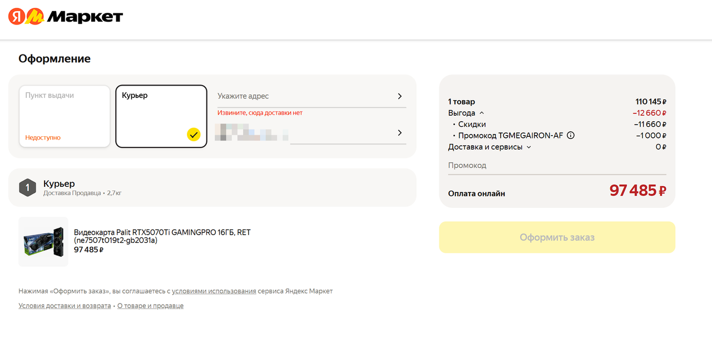The width and height of the screenshot is (712, 348).
Task: Click the Оплата онлайн label
Action: (x=477, y=194)
